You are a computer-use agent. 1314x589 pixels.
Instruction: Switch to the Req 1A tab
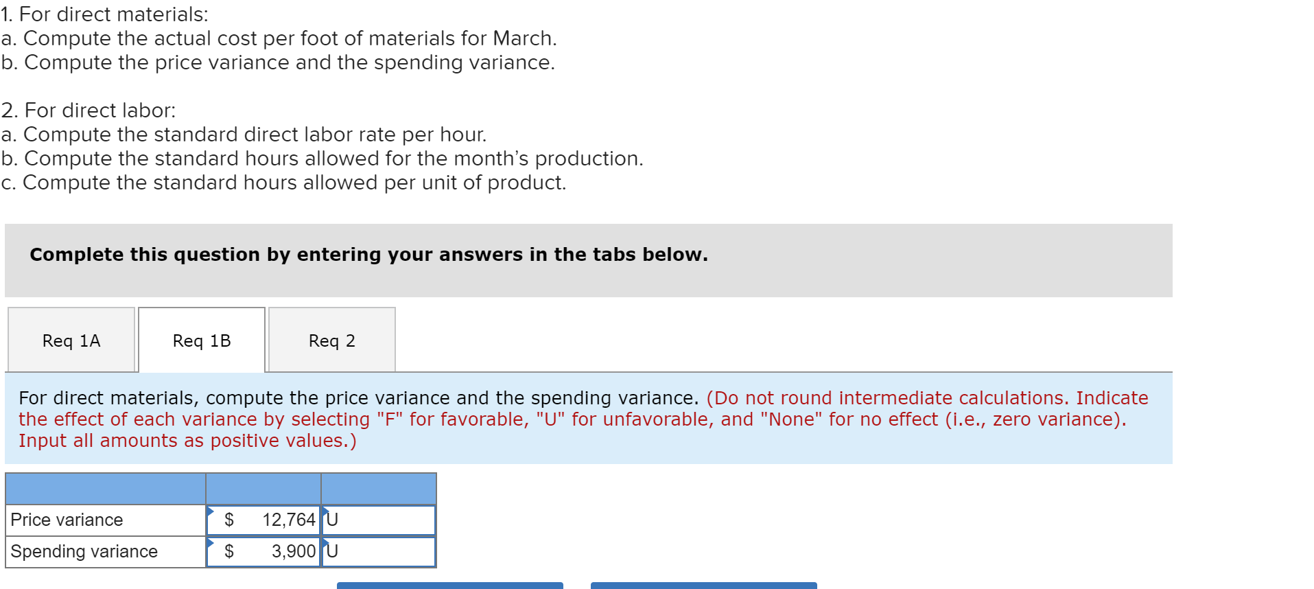point(71,340)
